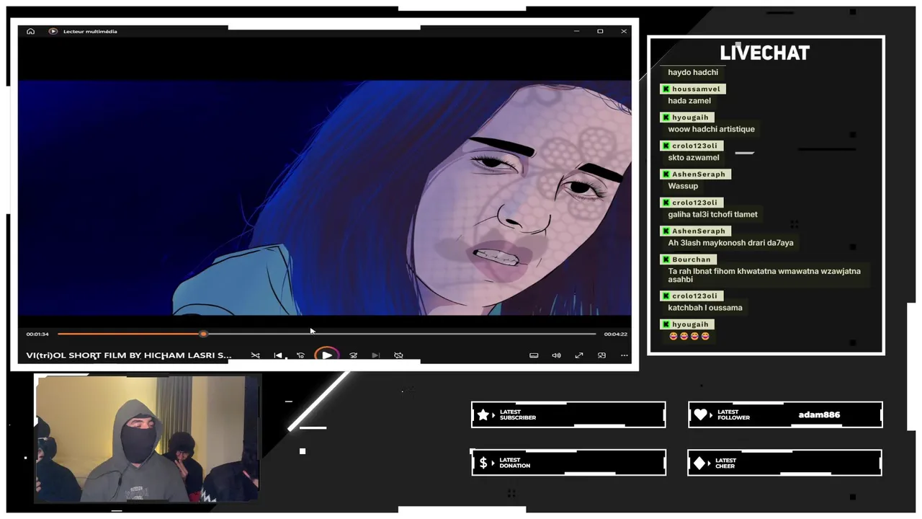Click the Latest Donation dollar icon

point(483,463)
